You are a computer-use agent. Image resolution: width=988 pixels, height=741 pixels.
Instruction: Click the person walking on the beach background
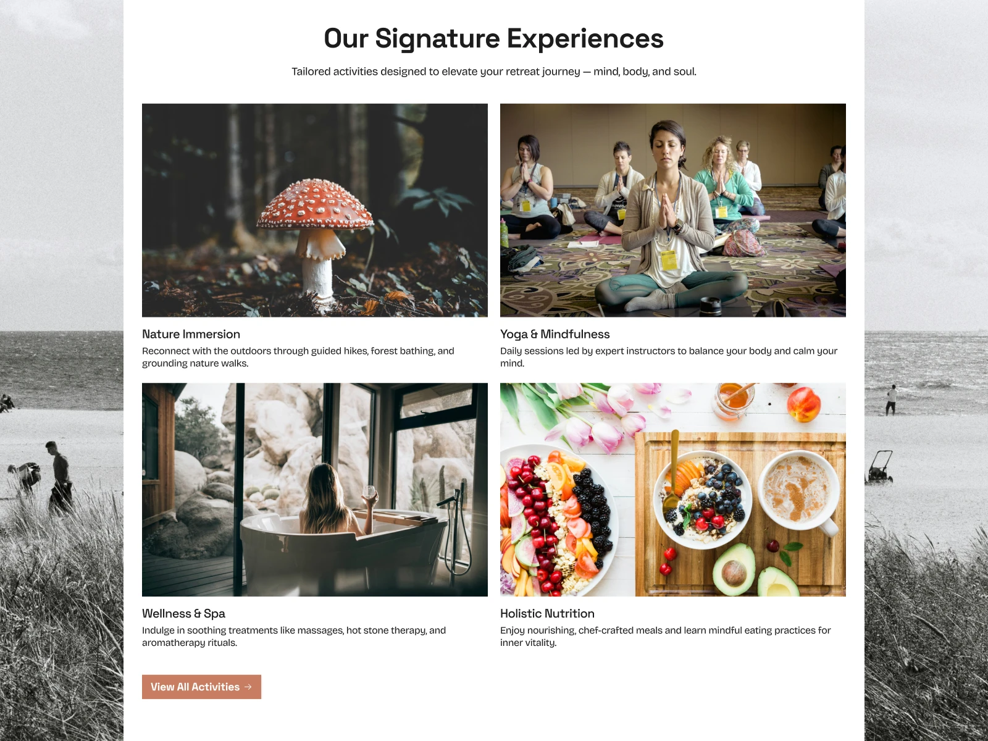(60, 476)
